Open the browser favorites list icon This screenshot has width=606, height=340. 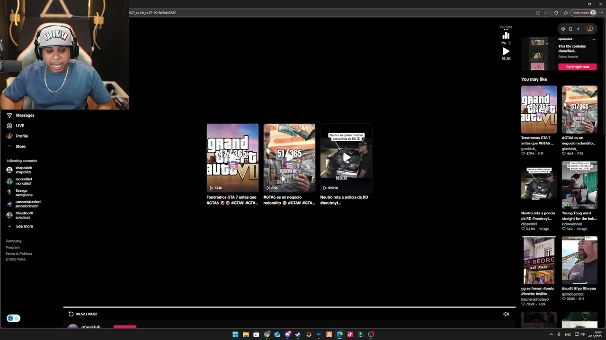[566, 13]
